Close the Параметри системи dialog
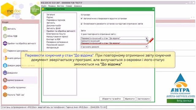 point(153,9)
